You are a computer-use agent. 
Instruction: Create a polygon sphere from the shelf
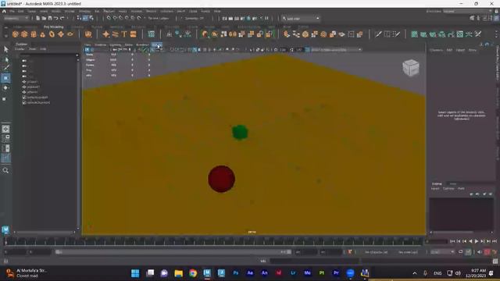[16, 34]
